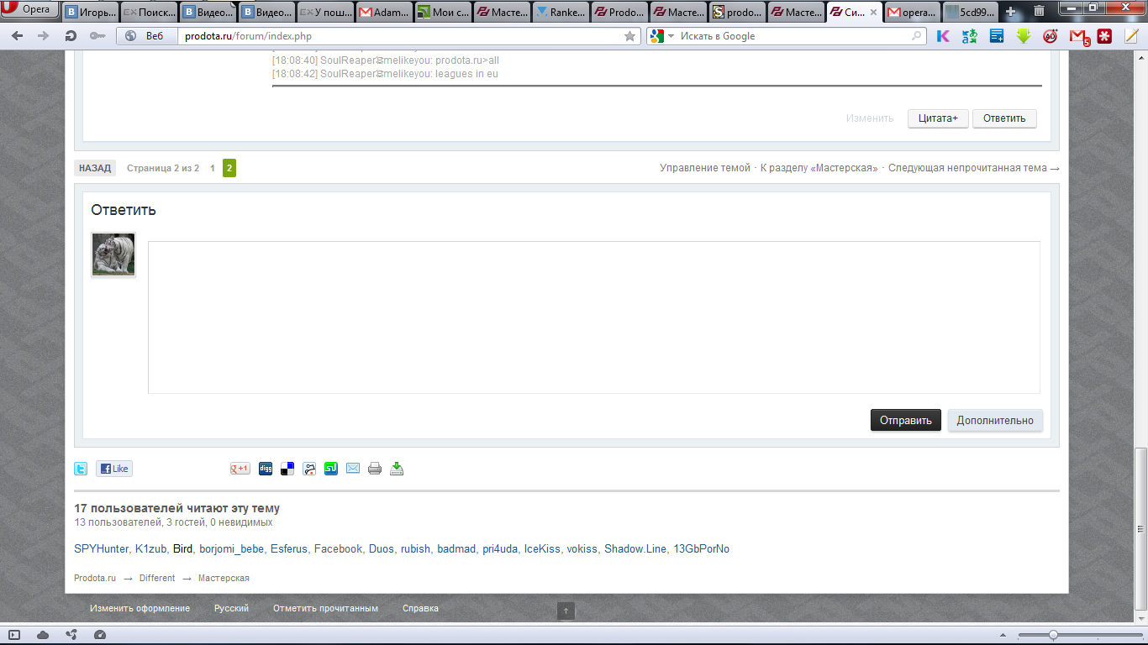Open the closed tabs trash icon
Image resolution: width=1148 pixels, height=645 pixels.
[x=1040, y=12]
